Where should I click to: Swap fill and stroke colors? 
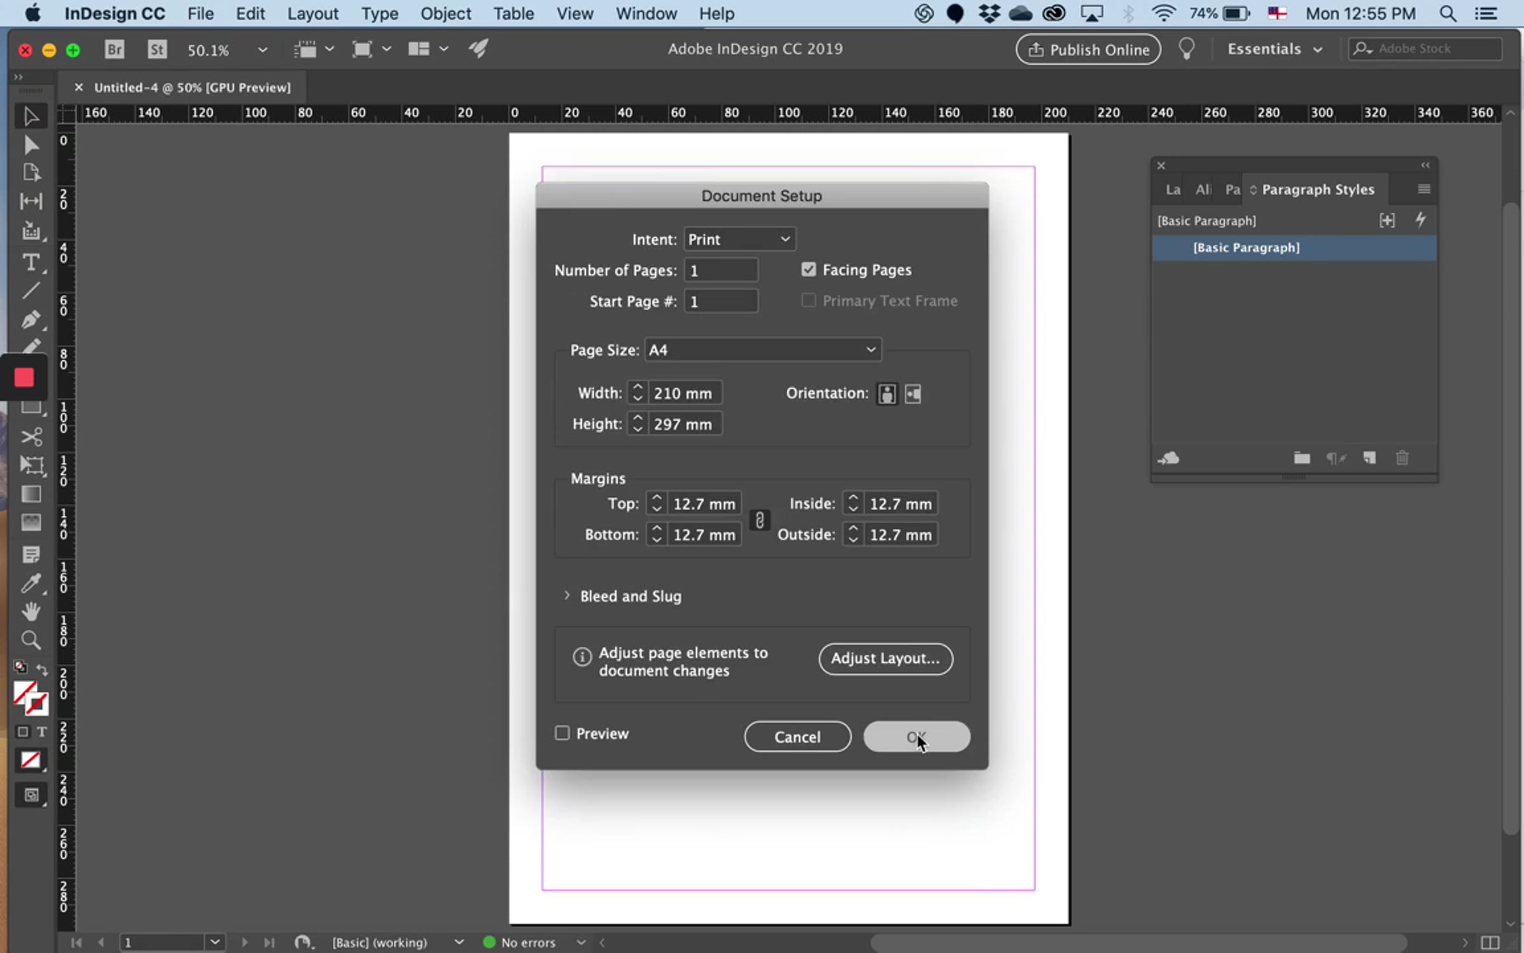(x=42, y=669)
